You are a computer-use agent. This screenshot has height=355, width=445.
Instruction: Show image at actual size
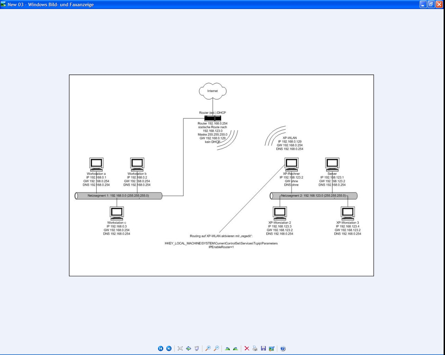189,348
